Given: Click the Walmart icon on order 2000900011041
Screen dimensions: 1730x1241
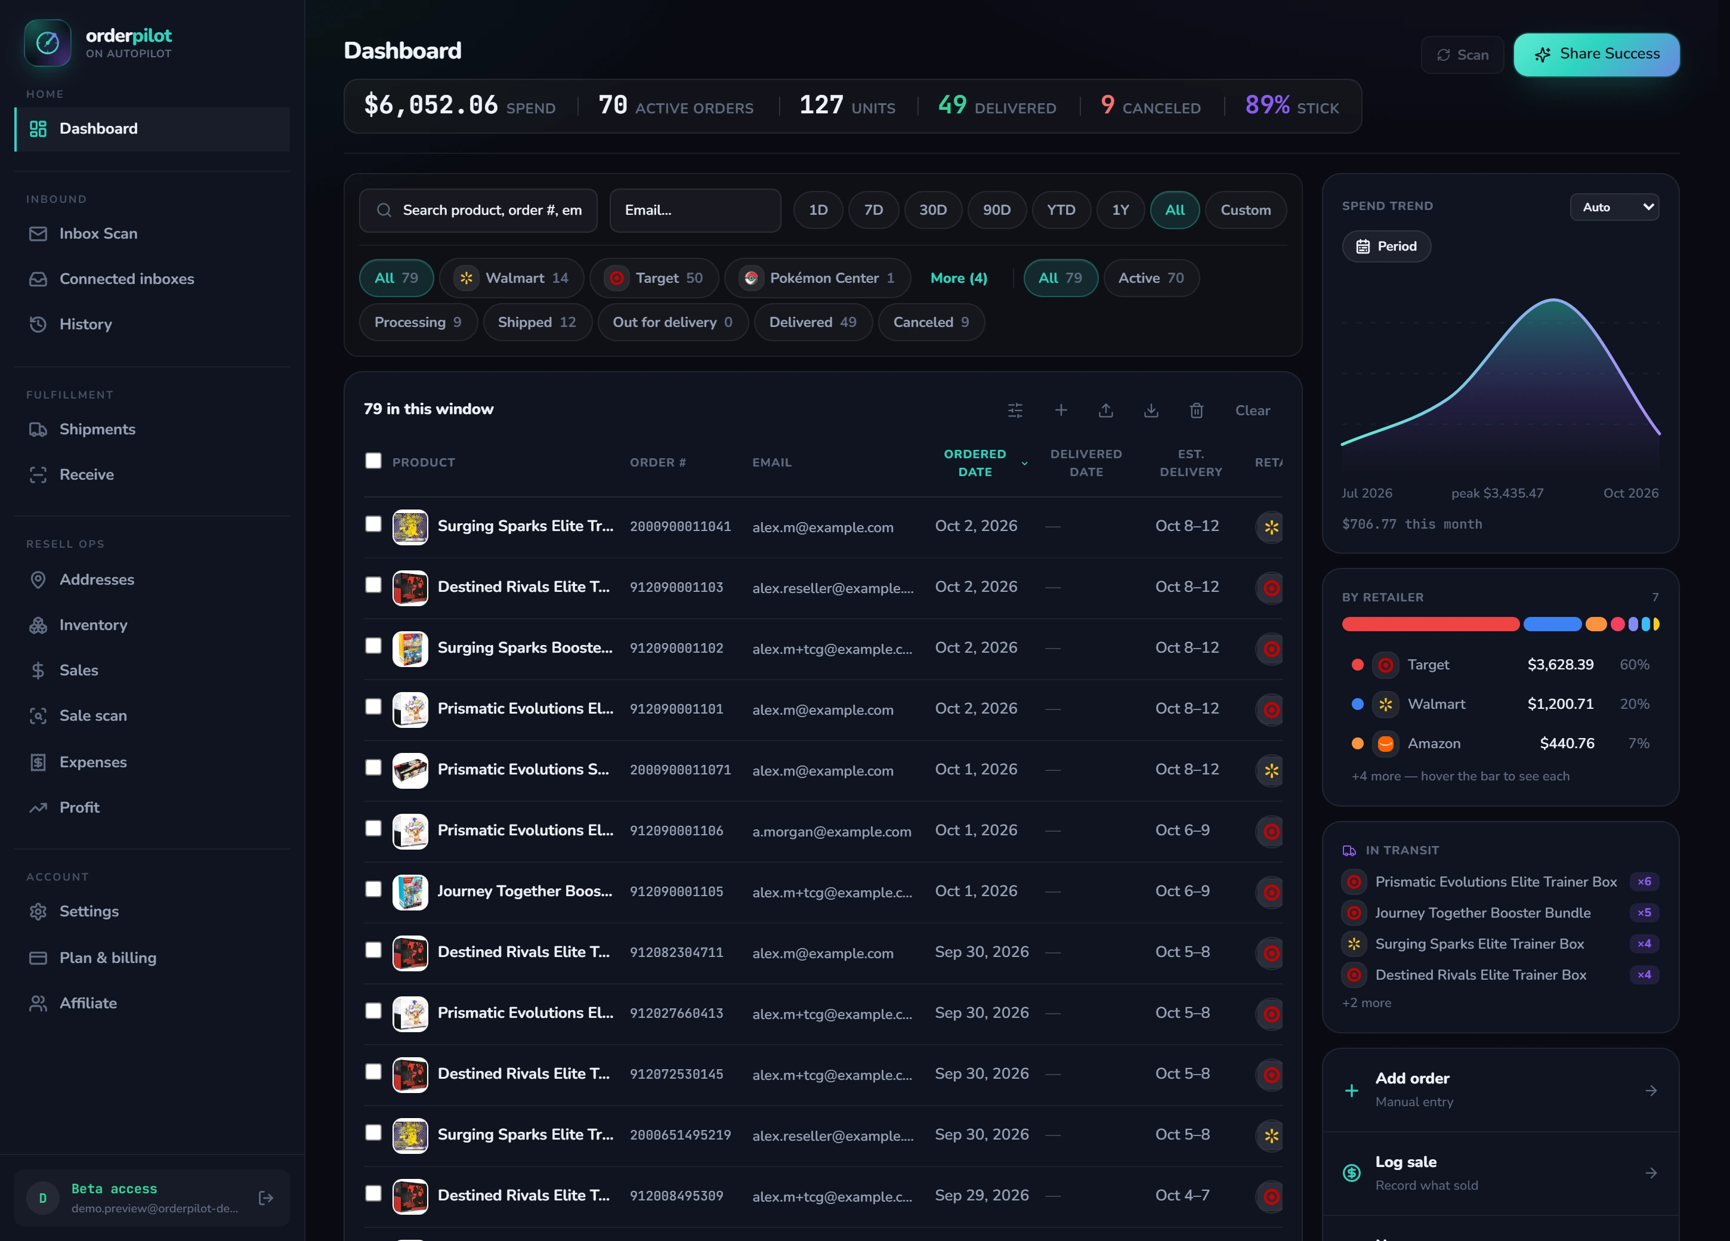Looking at the screenshot, I should click(1271, 527).
